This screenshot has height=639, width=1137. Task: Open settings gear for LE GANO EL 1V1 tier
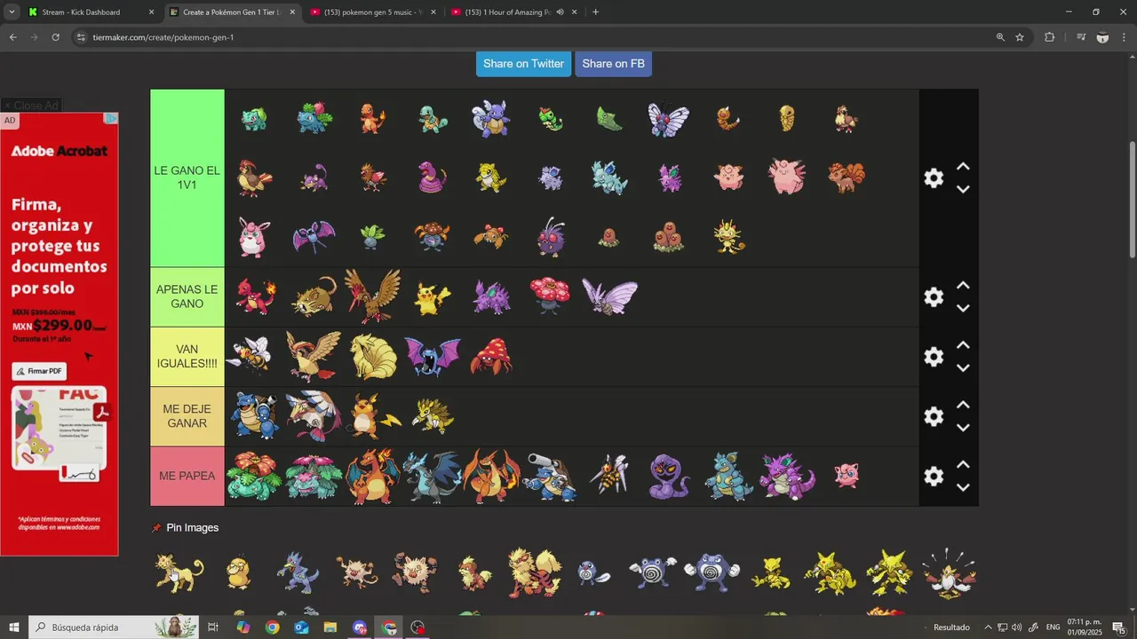click(934, 178)
